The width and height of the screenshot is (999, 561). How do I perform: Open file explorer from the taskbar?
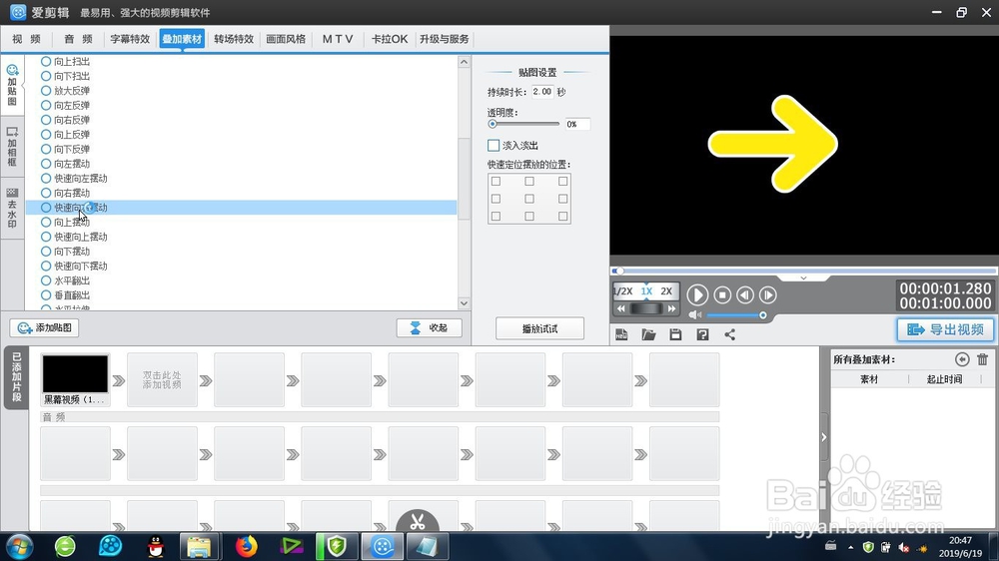pos(200,546)
